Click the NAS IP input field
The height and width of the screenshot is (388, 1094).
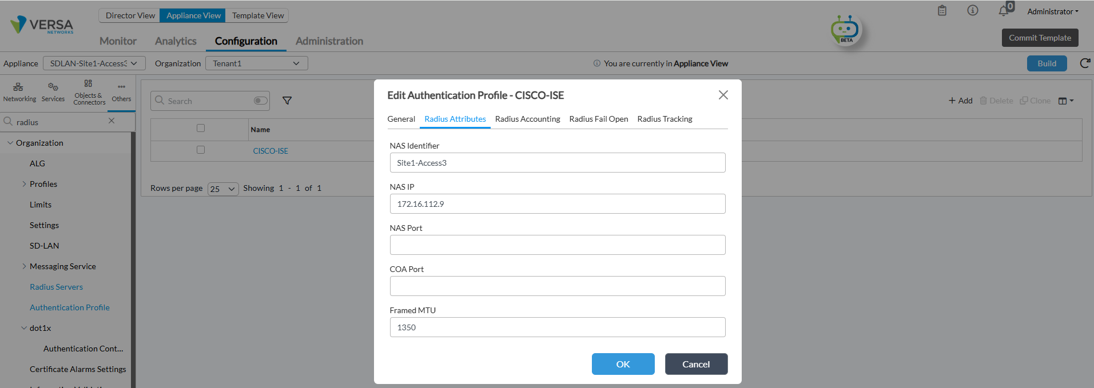[x=558, y=204]
